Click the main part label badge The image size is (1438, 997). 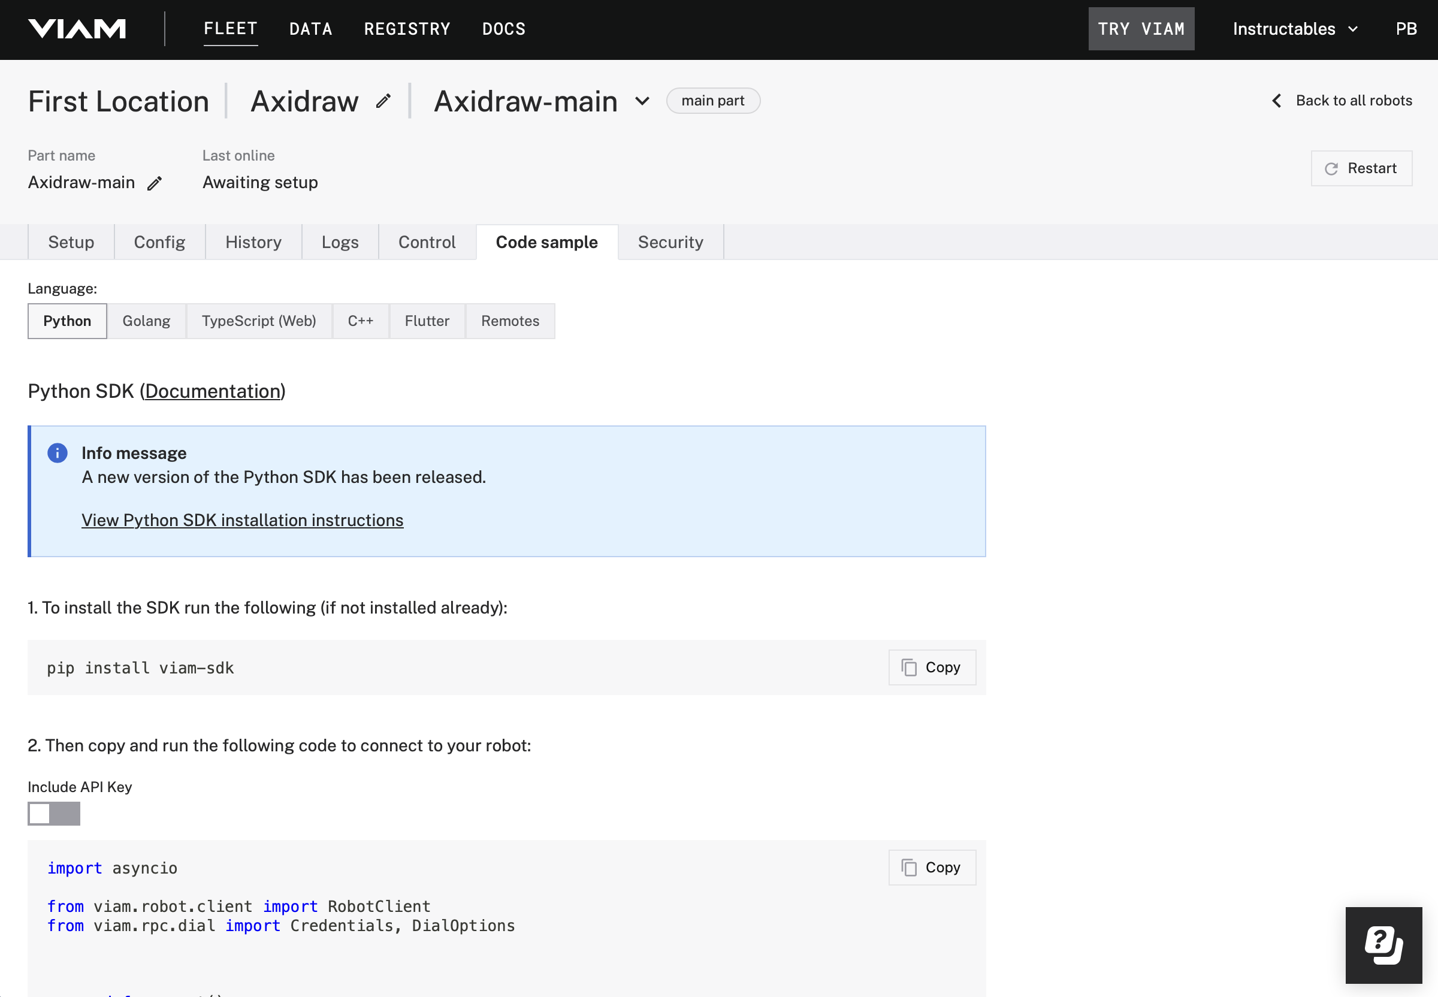714,101
